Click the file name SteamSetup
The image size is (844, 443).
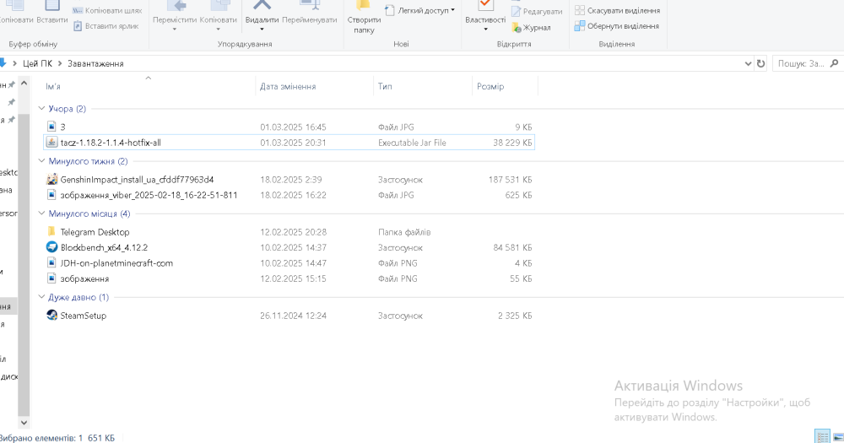(x=83, y=316)
